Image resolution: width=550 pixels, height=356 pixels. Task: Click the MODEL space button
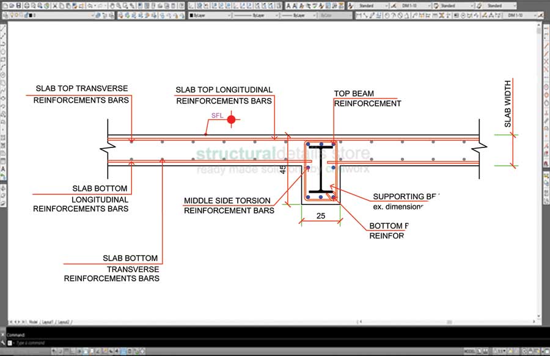tap(470, 352)
